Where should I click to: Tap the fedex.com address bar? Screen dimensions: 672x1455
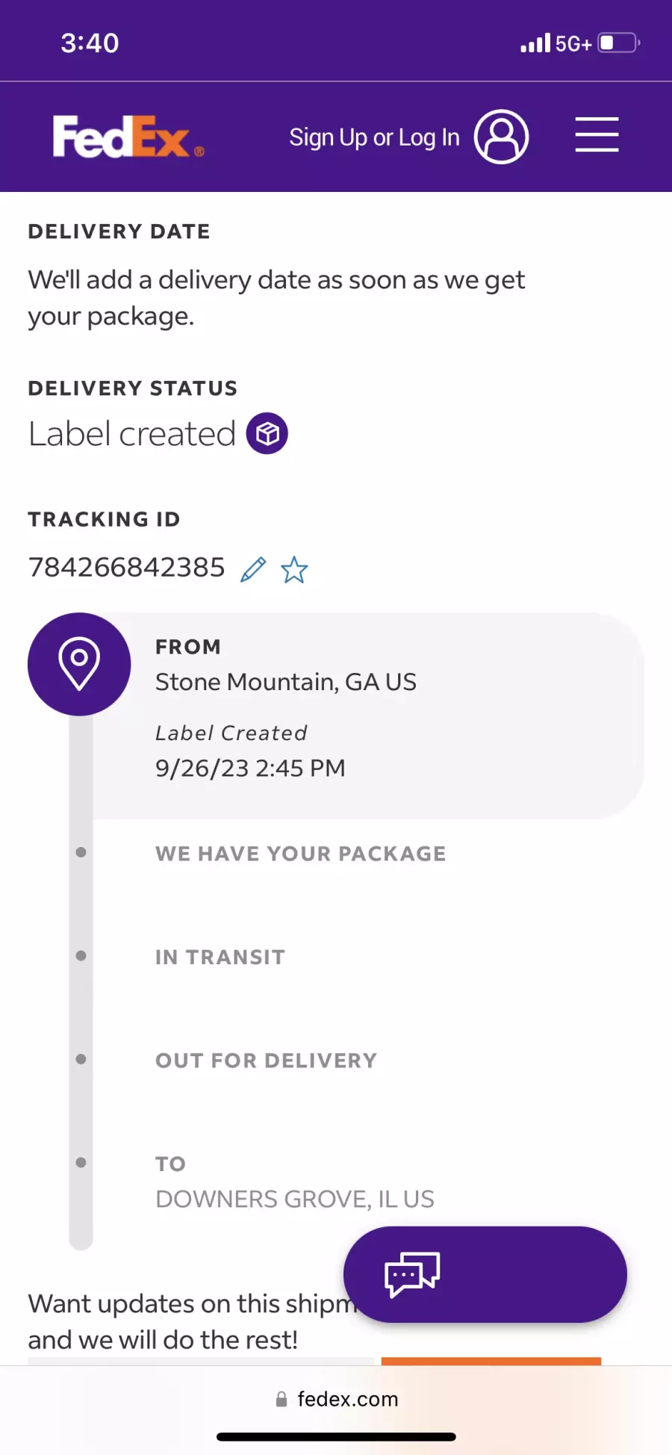pos(336,1399)
